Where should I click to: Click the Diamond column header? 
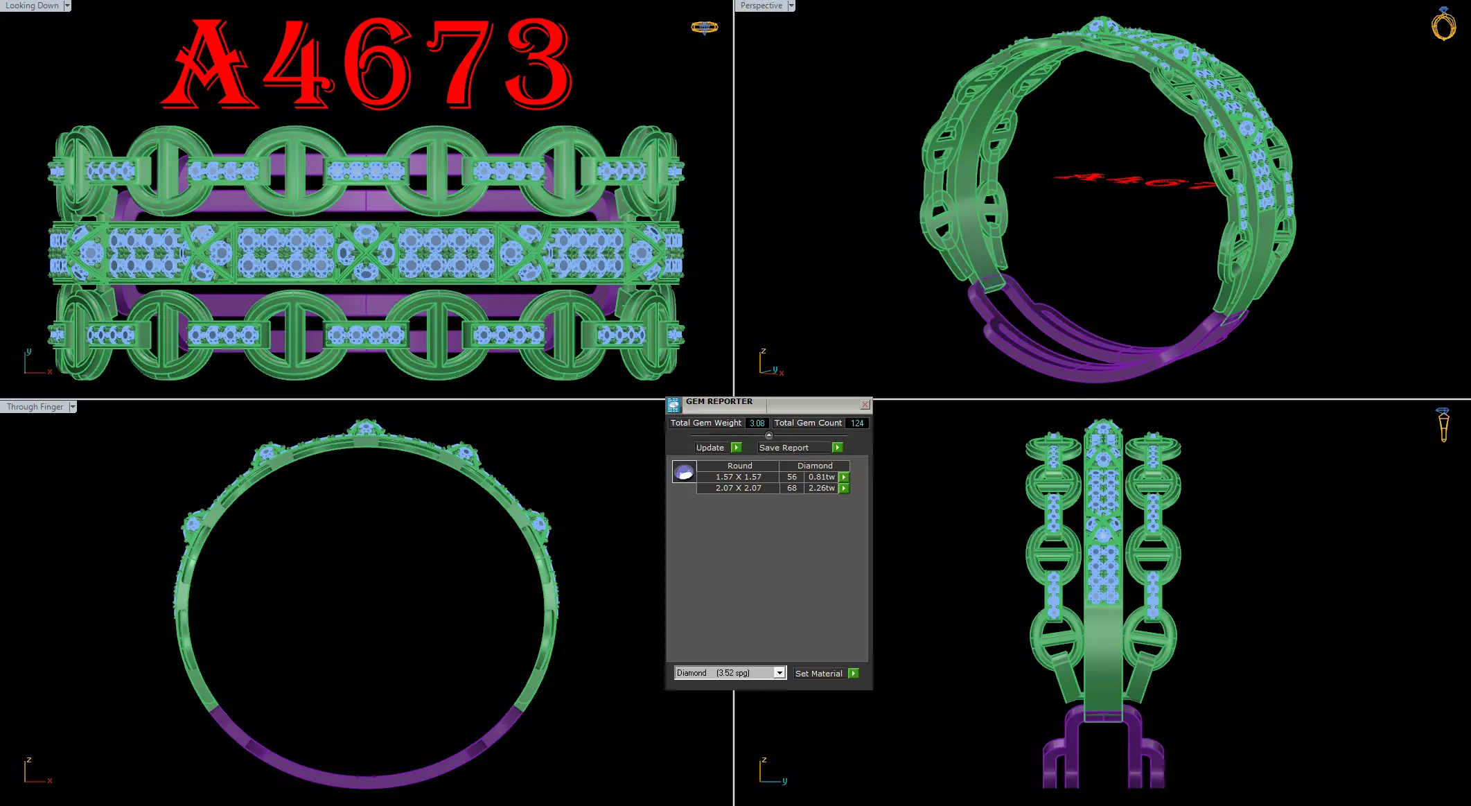[x=815, y=466]
